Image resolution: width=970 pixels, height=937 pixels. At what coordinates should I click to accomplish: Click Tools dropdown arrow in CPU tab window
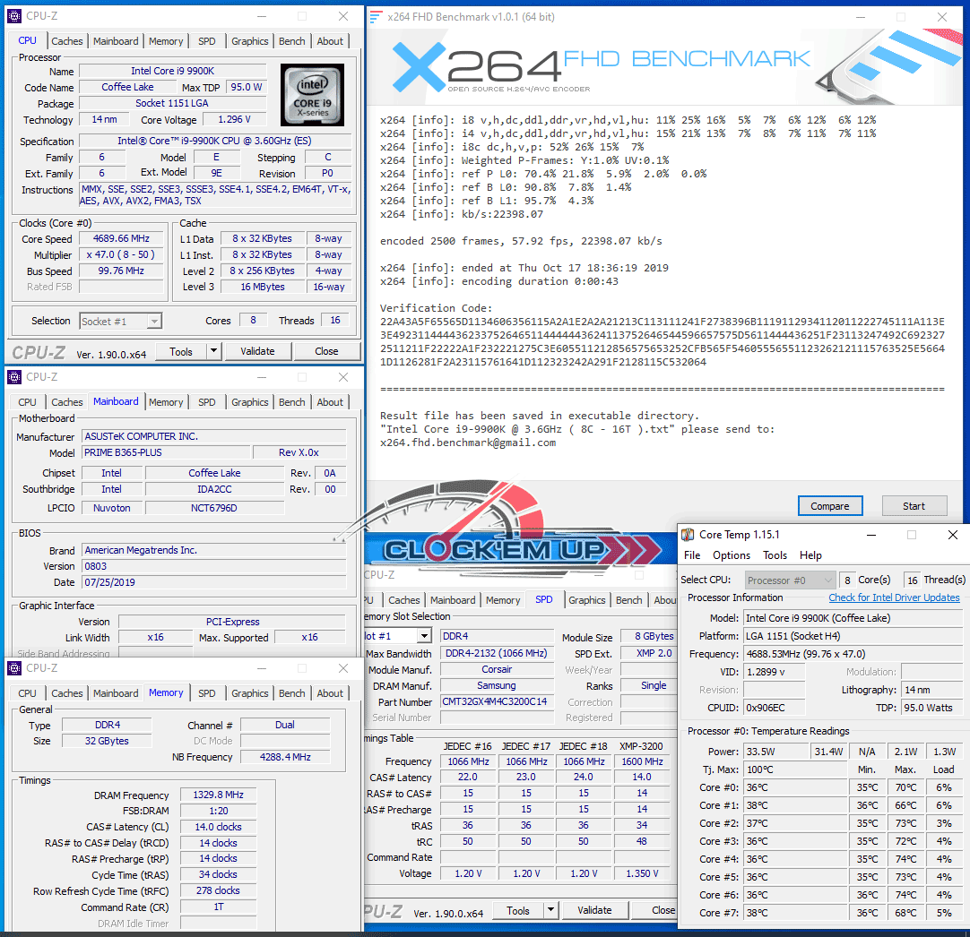(x=213, y=352)
